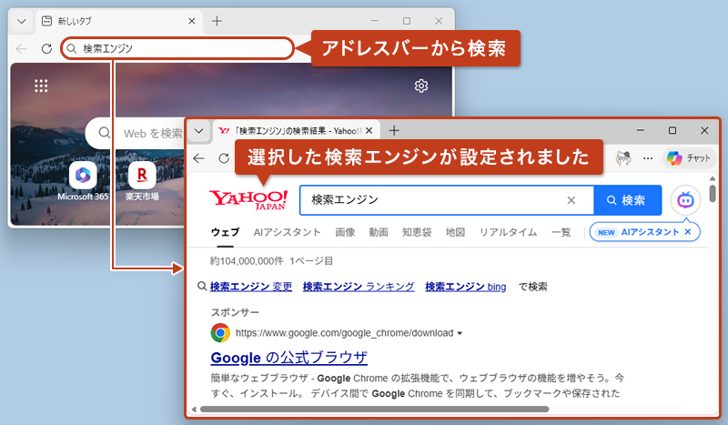Switch to リアルタイム results tab
This screenshot has width=728, height=425.
(508, 232)
